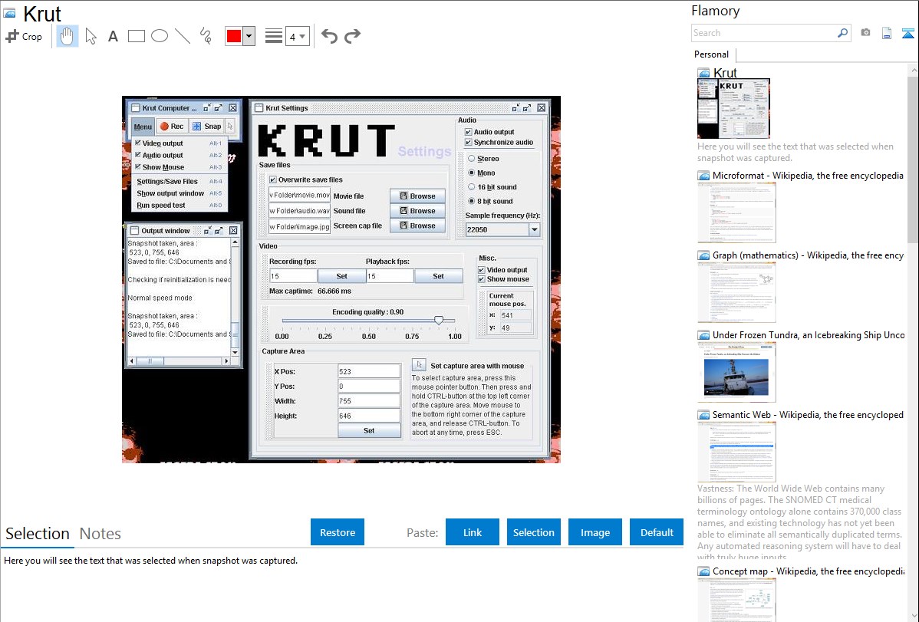Viewport: 919px width, 622px height.
Task: Click the Link paste button
Action: click(x=473, y=531)
